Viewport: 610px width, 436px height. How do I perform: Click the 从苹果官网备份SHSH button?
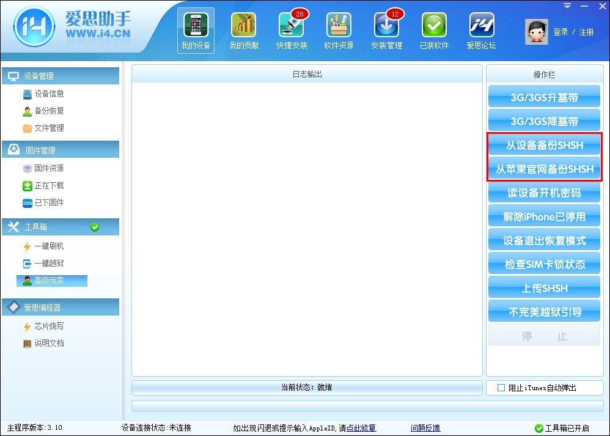[544, 169]
